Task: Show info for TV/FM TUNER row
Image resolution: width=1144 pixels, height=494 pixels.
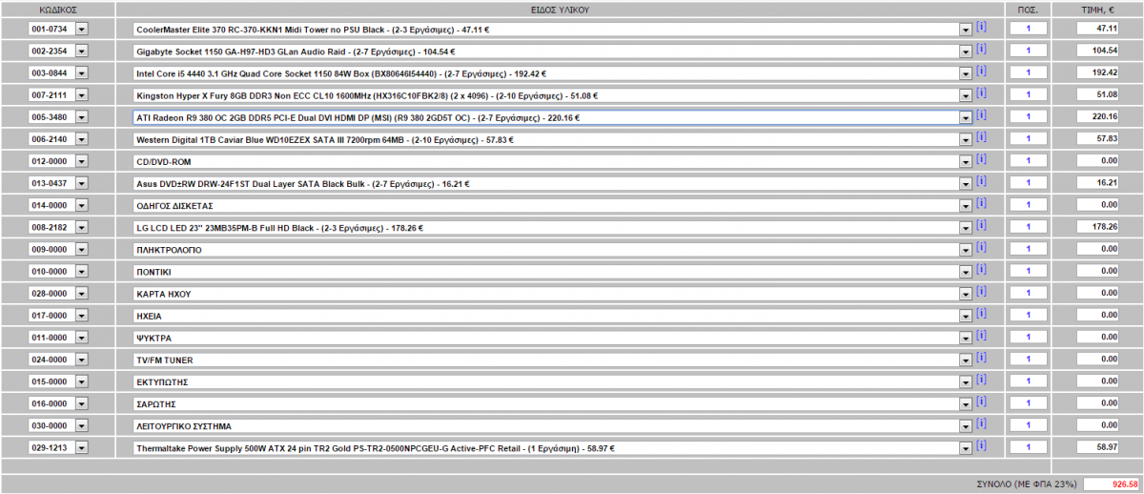Action: (x=981, y=357)
